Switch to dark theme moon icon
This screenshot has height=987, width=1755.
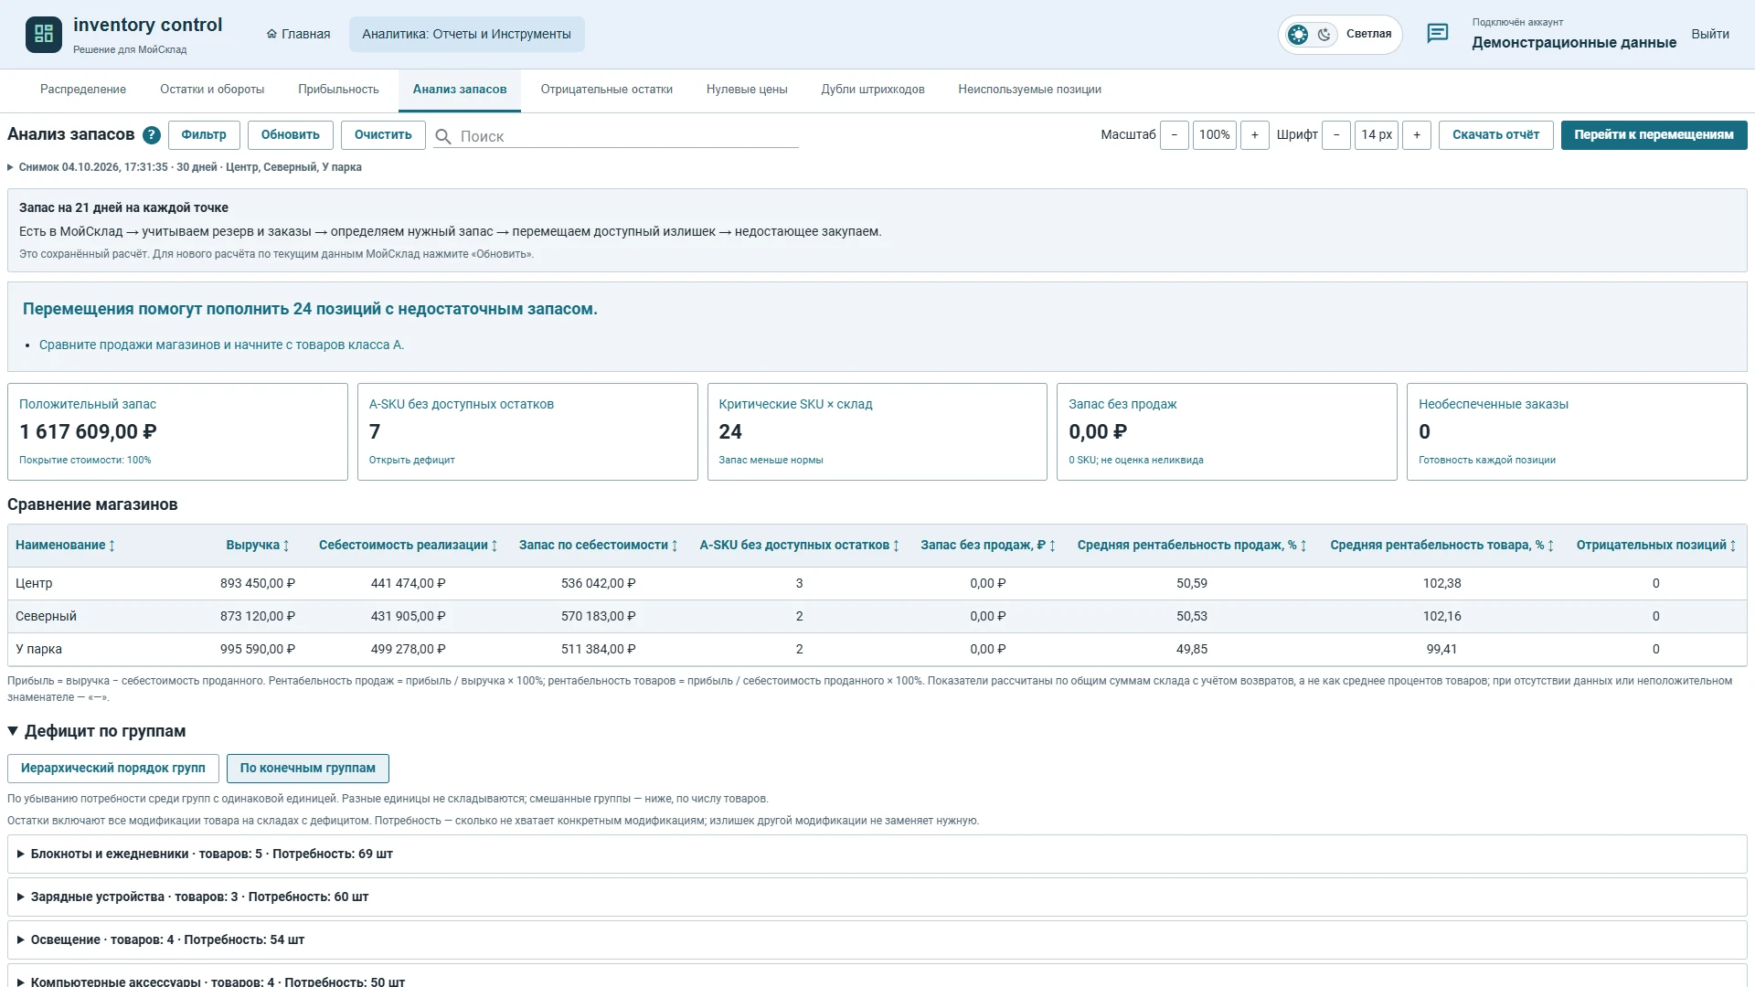[1324, 35]
